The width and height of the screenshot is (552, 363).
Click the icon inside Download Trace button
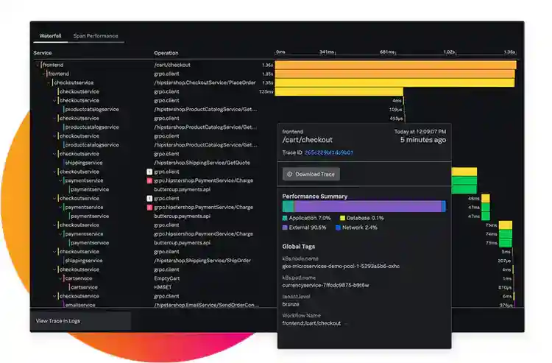pyautogui.click(x=290, y=175)
